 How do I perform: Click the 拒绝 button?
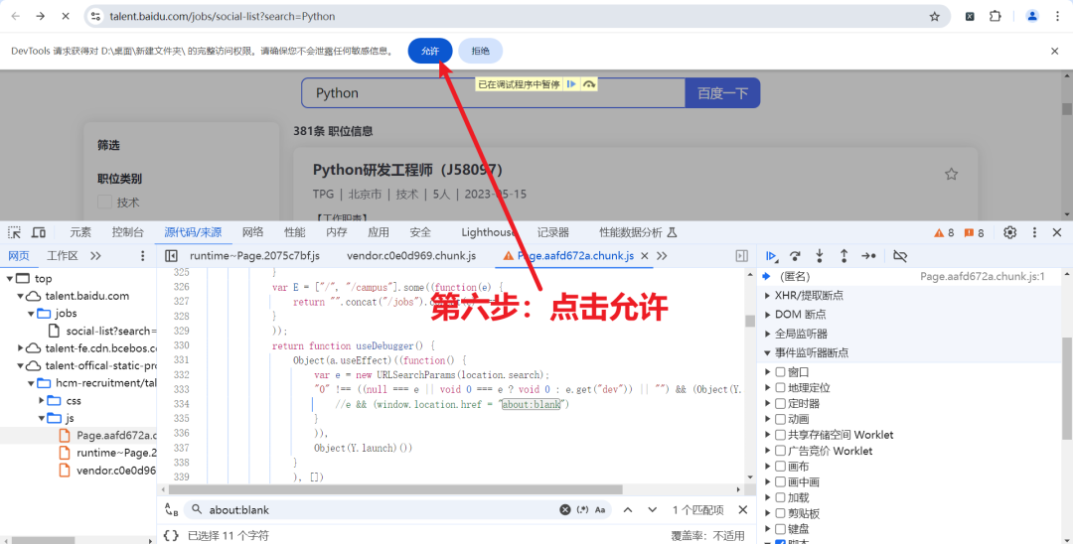pos(481,51)
